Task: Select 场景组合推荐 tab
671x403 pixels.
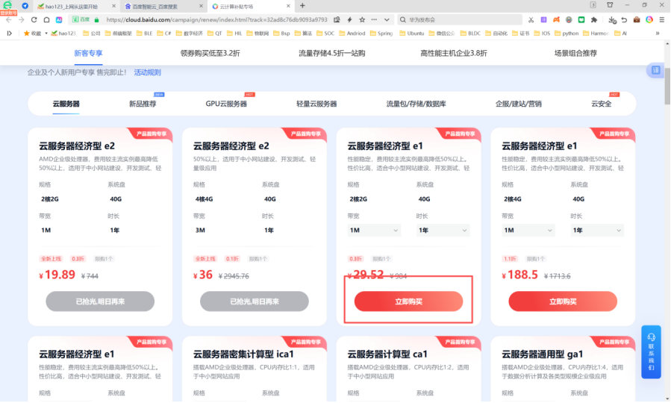Action: [x=575, y=53]
